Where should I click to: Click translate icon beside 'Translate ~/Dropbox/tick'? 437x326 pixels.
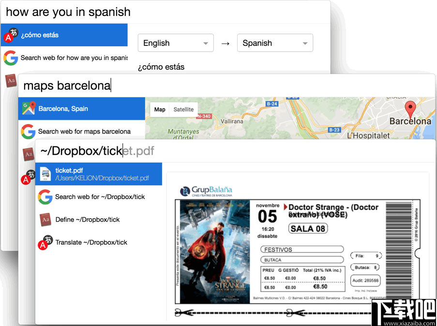(45, 242)
